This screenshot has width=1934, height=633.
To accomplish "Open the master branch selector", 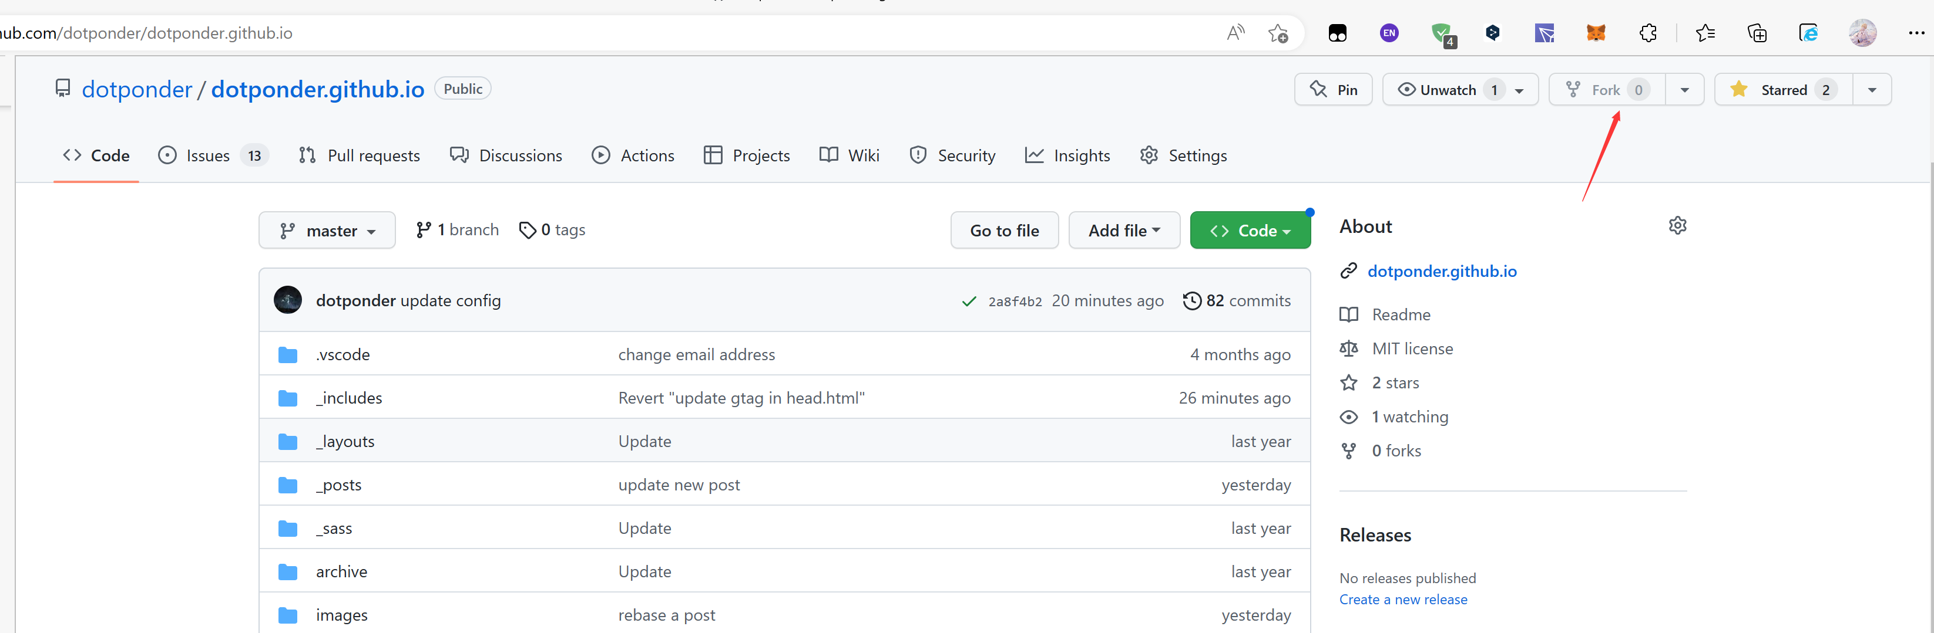I will click(x=327, y=230).
